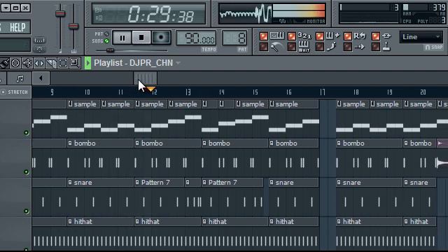Image resolution: width=448 pixels, height=252 pixels.
Task: Switch to SONG playback mode
Action: click(106, 41)
